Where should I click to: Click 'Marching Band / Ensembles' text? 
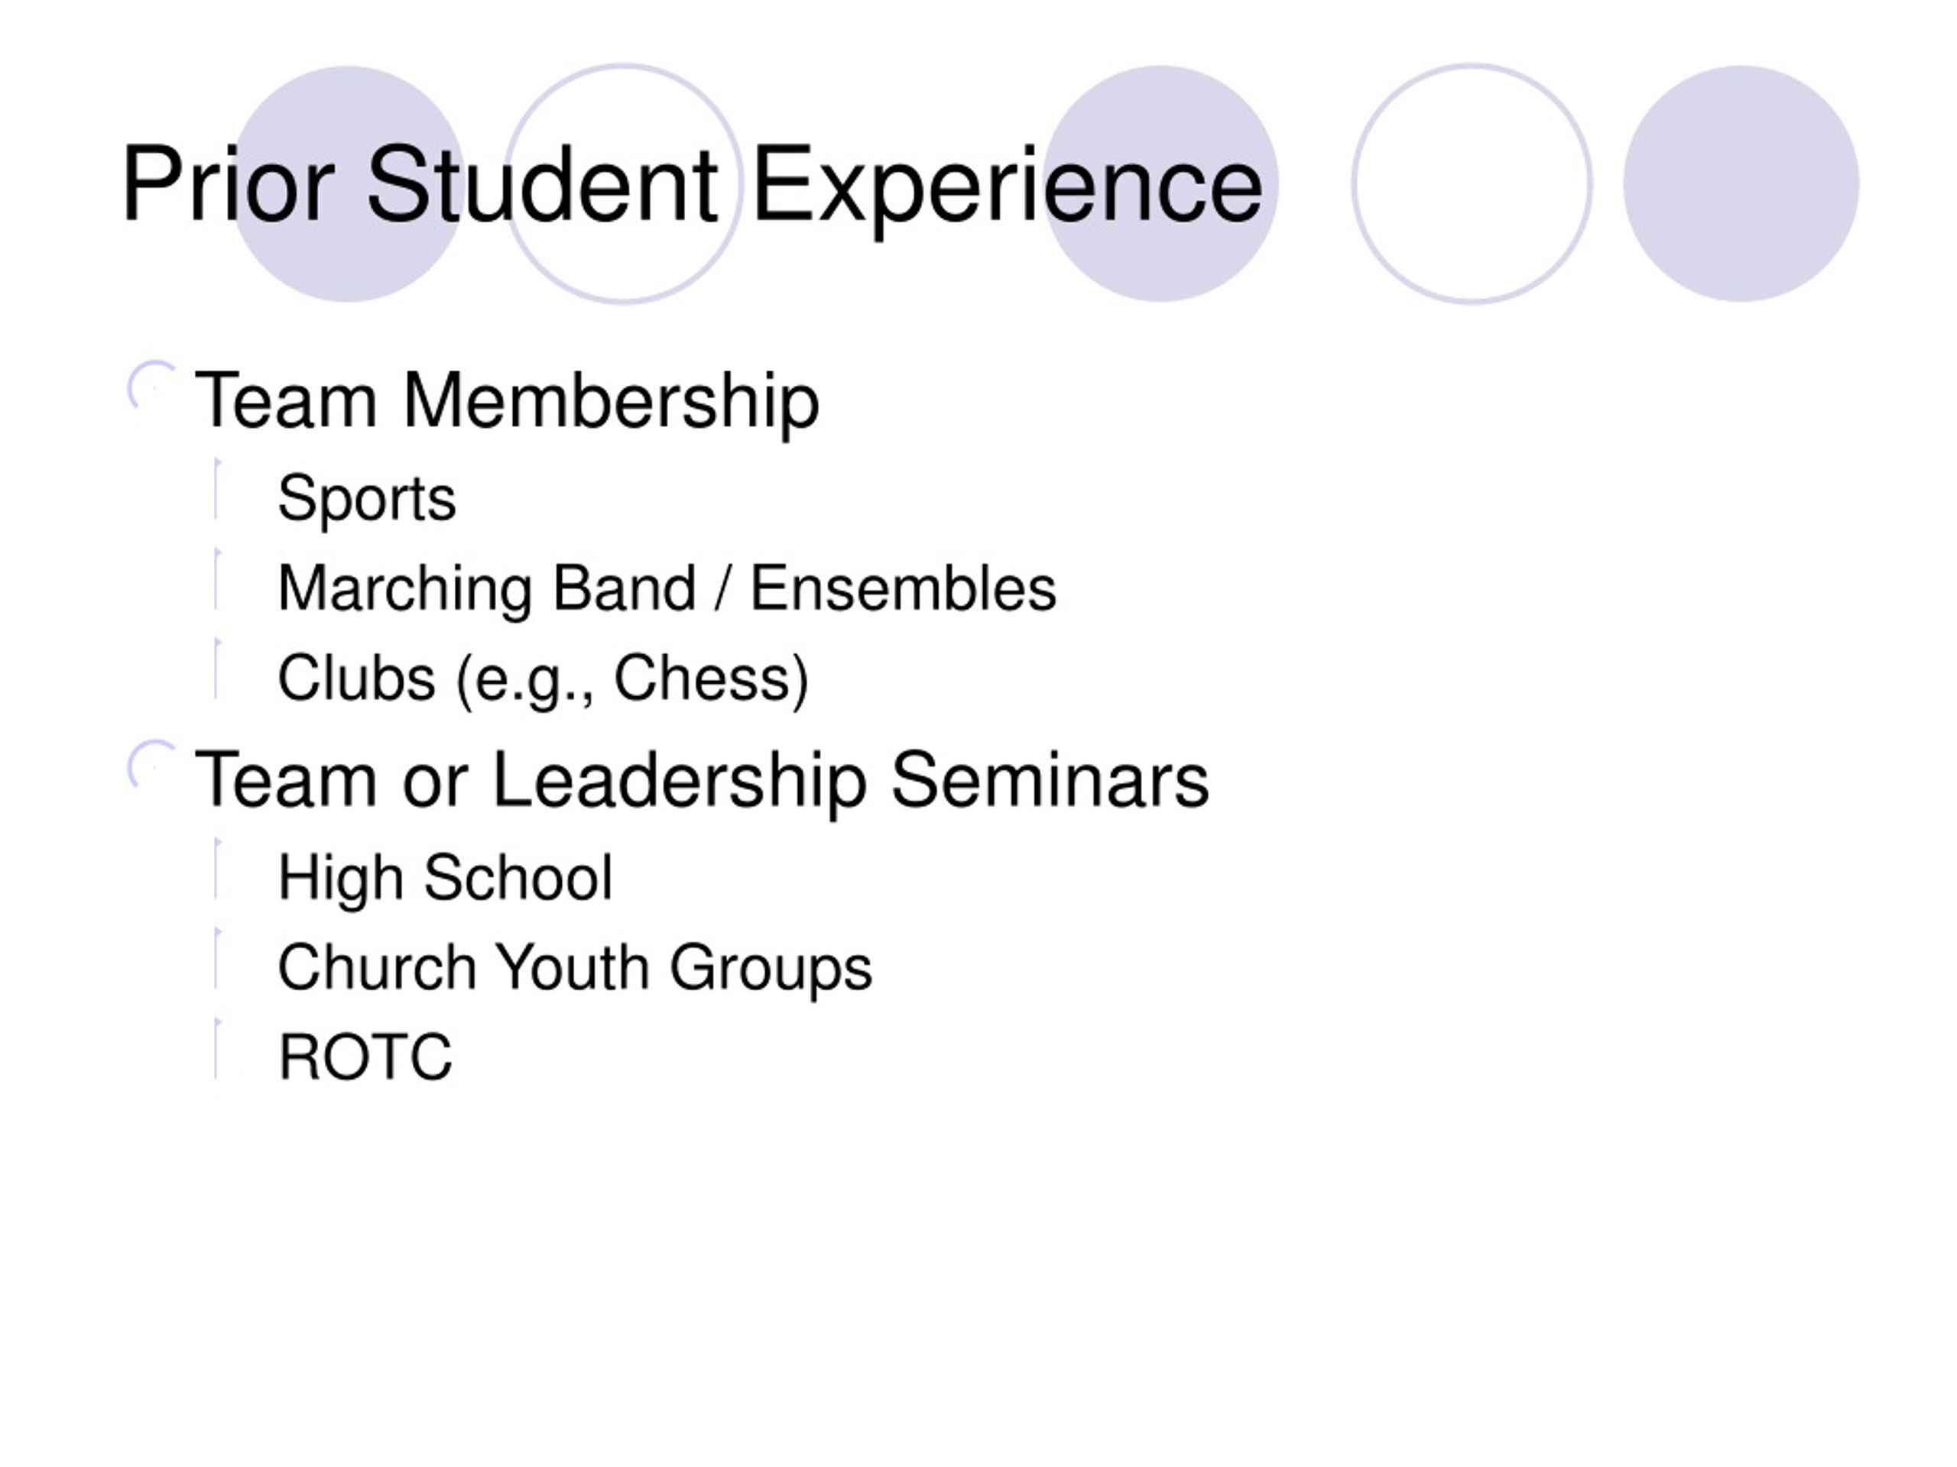(x=667, y=589)
